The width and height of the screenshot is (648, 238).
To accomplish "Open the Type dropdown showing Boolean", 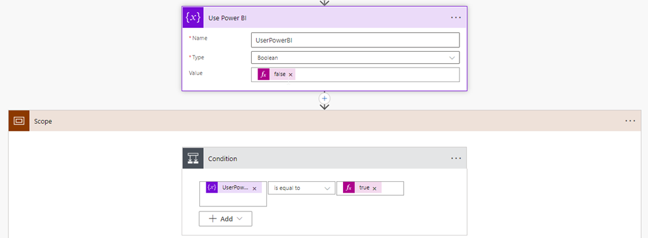I will tap(356, 57).
